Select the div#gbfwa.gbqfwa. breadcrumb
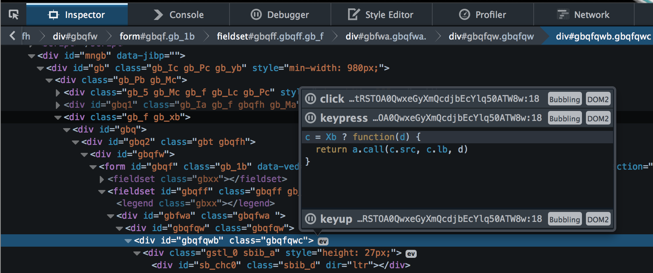Viewport: 653px width, 273px height. tap(386, 36)
